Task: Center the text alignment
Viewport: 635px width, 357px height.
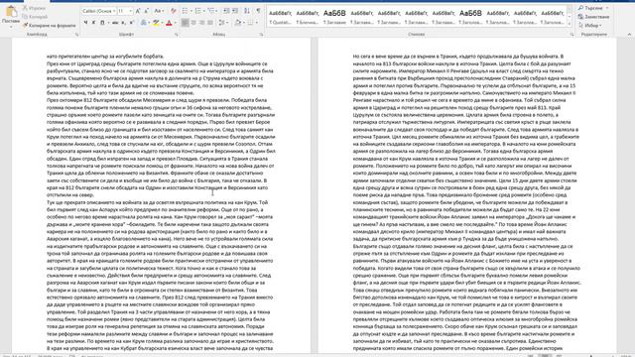Action: [x=193, y=23]
